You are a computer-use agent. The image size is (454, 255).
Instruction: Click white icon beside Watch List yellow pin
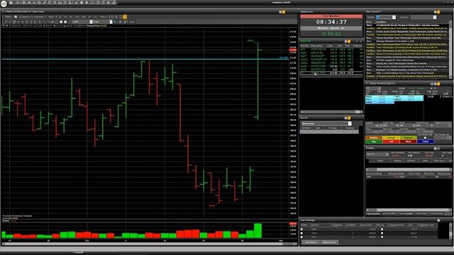(345, 41)
